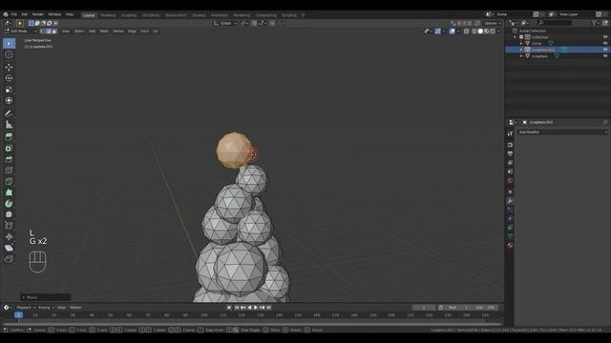Enable wireframe viewport shading
The image size is (611, 343).
click(474, 31)
